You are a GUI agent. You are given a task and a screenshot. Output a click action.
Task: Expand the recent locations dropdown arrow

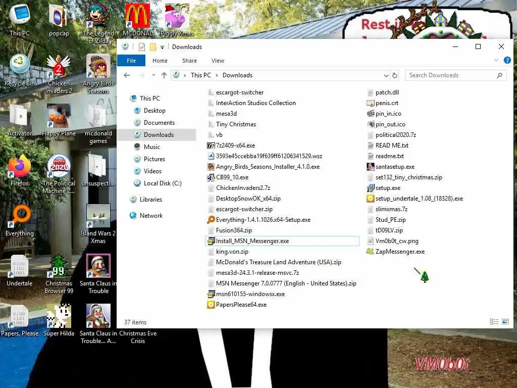(153, 75)
